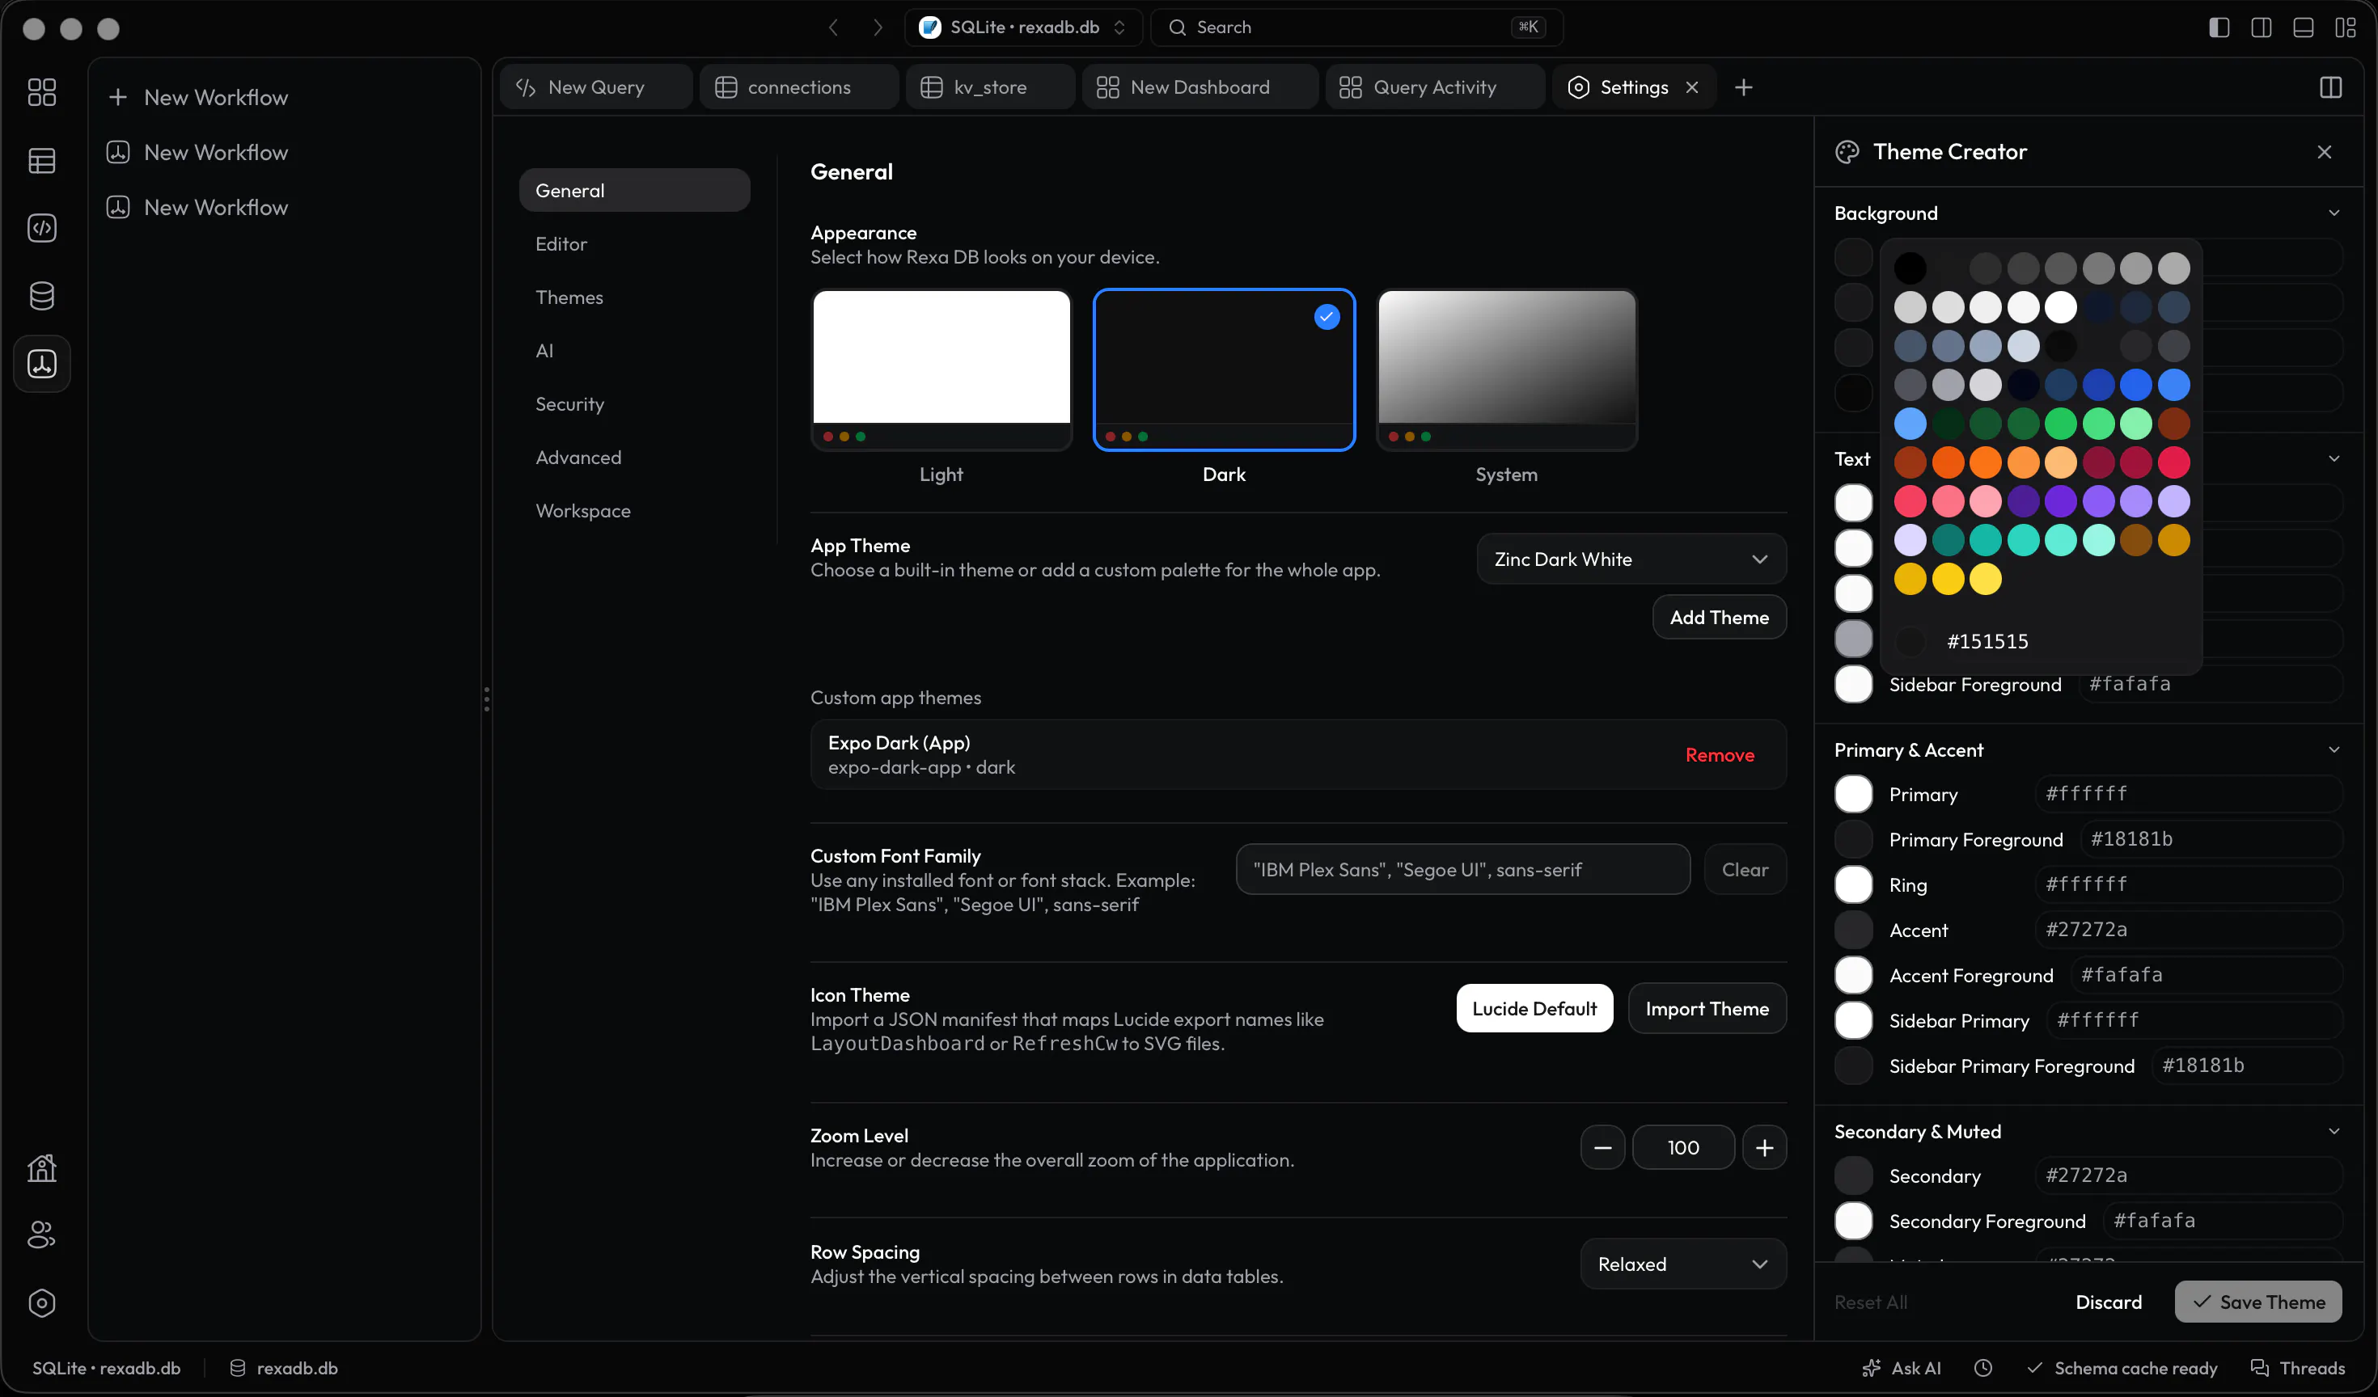Close the Settings tab
The image size is (2378, 1397).
(x=1692, y=87)
